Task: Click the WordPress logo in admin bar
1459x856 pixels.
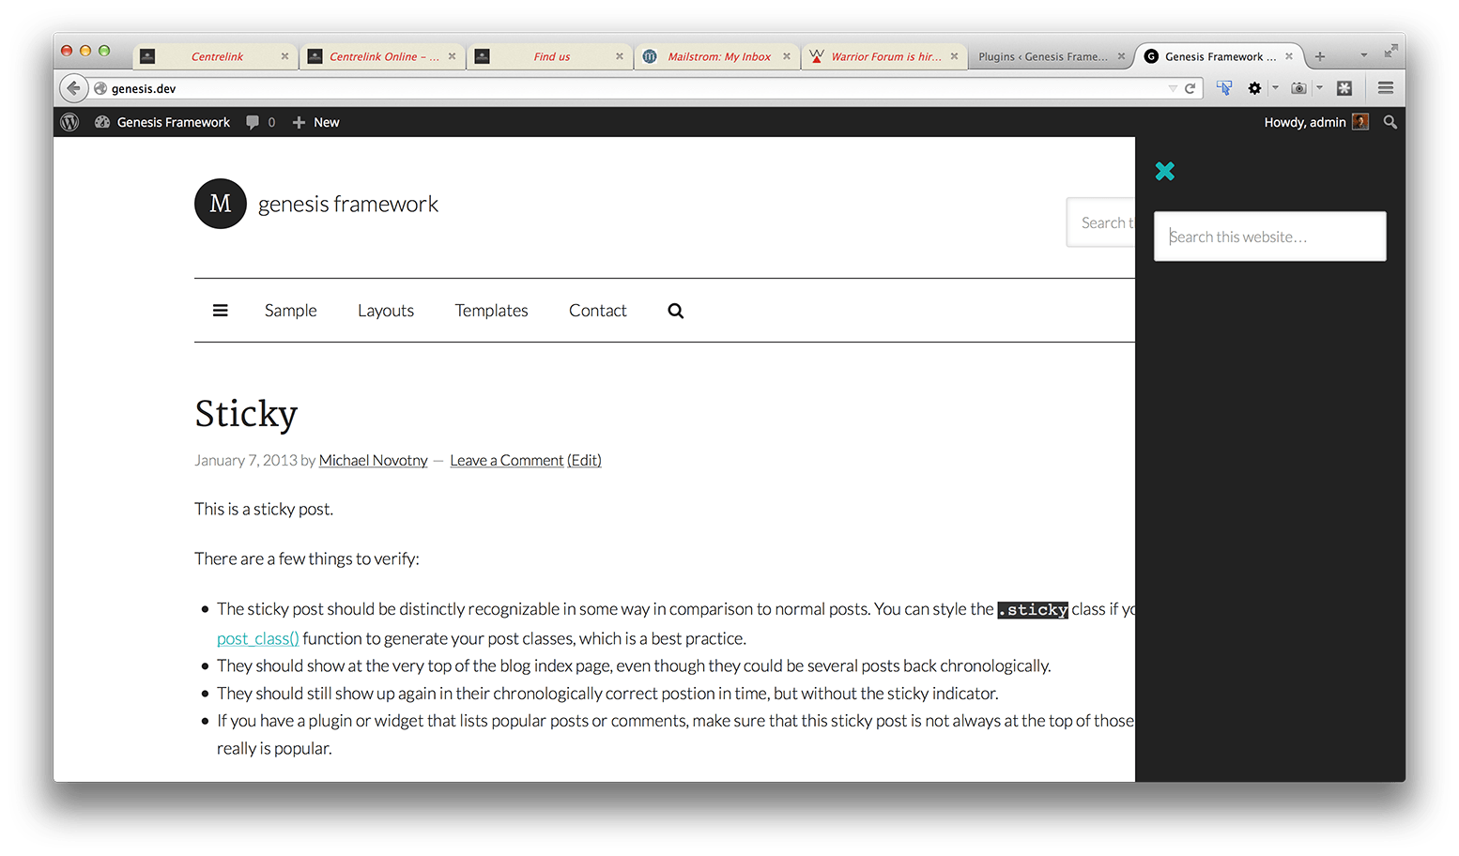Action: pyautogui.click(x=69, y=122)
